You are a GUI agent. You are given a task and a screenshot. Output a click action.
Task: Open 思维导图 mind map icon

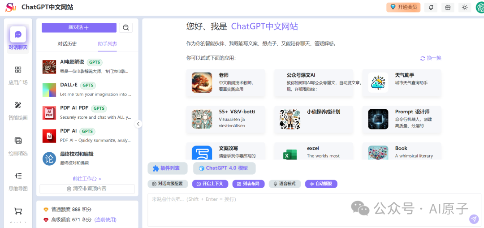18,176
